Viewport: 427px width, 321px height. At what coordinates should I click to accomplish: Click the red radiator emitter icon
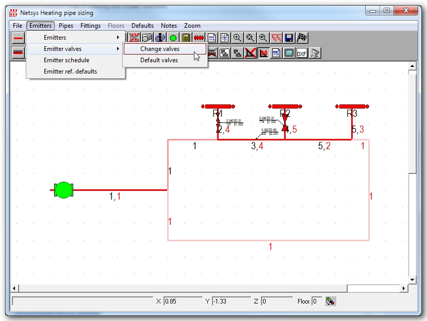199,38
